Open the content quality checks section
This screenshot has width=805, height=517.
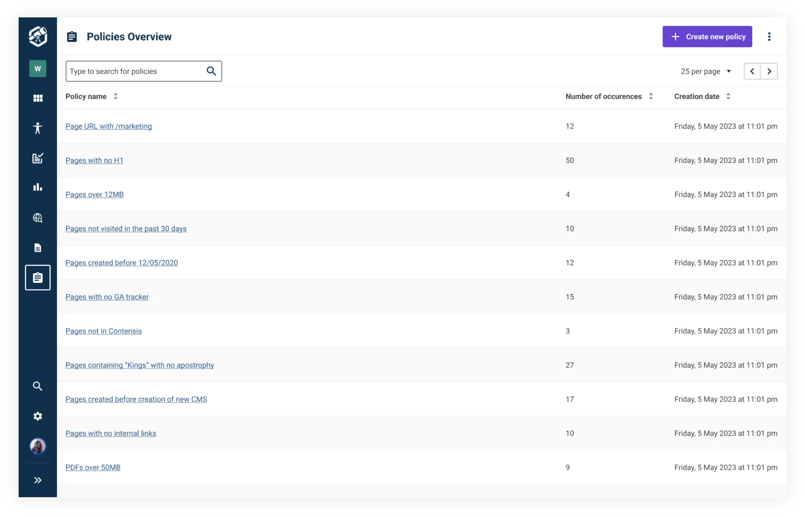pos(37,158)
